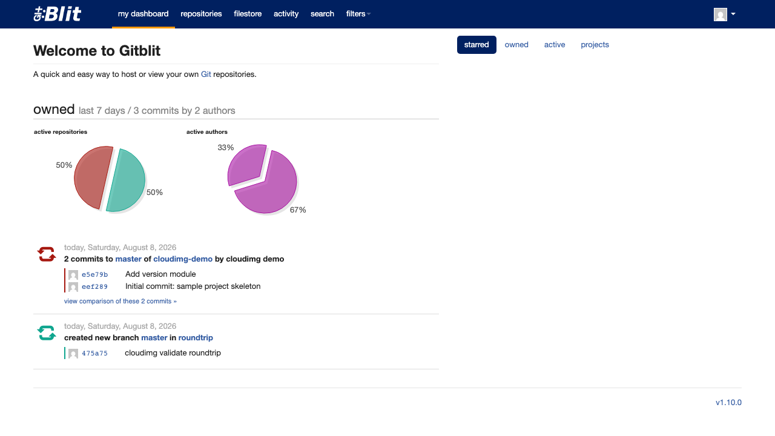Open the master branch link in roundtrip

click(x=154, y=338)
